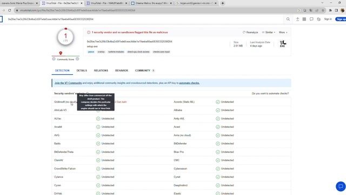The width and height of the screenshot is (346, 195).
Task: Click the peexe tag
Action: coord(91,52)
